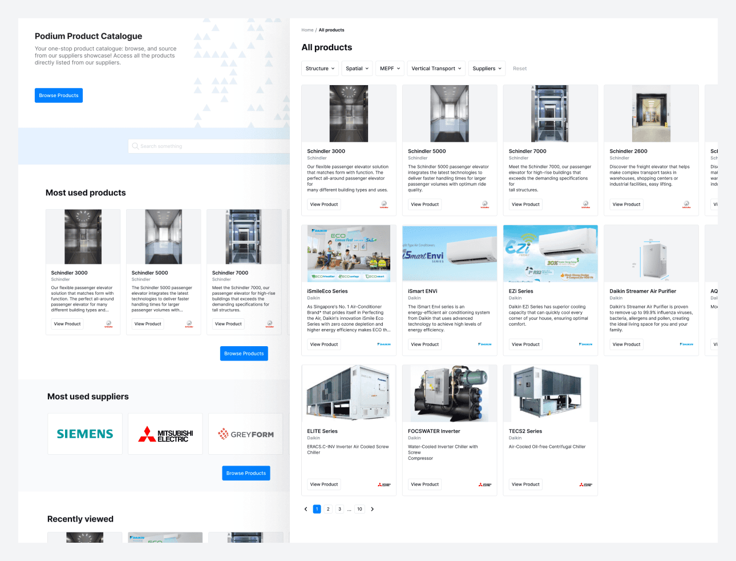Click Daikin logo on EZi Series card
Viewport: 736px width, 561px height.
click(x=585, y=344)
